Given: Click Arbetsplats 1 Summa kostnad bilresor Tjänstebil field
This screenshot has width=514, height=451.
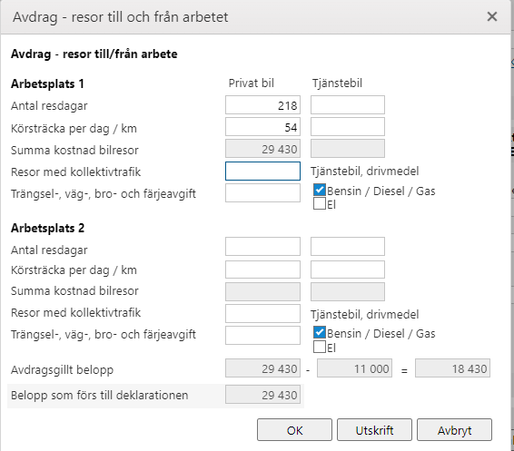Looking at the screenshot, I should (x=348, y=149).
